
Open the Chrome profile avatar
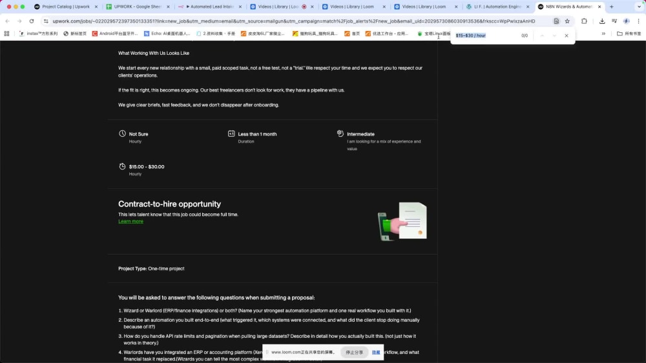(626, 21)
